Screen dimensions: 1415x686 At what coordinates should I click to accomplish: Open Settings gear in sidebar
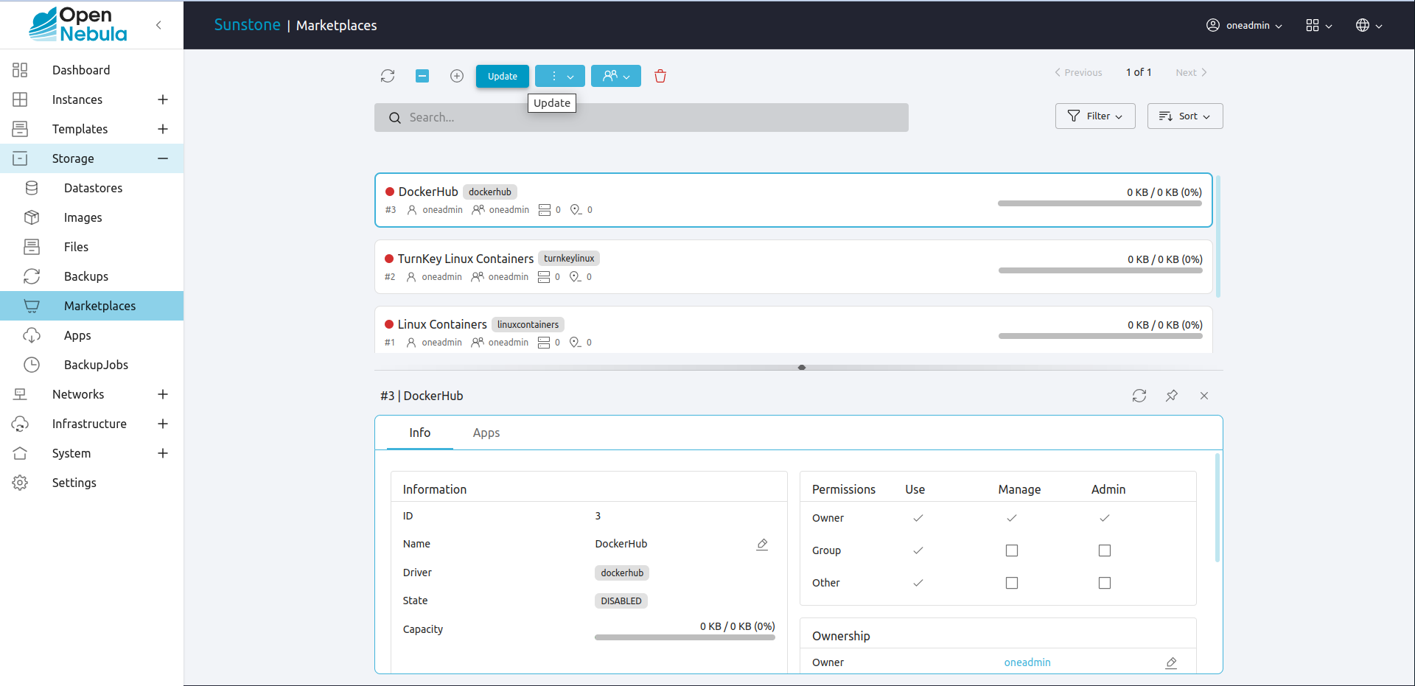pyautogui.click(x=20, y=483)
